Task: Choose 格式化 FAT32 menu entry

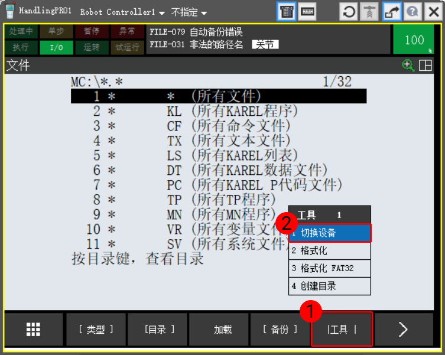Action: point(330,268)
